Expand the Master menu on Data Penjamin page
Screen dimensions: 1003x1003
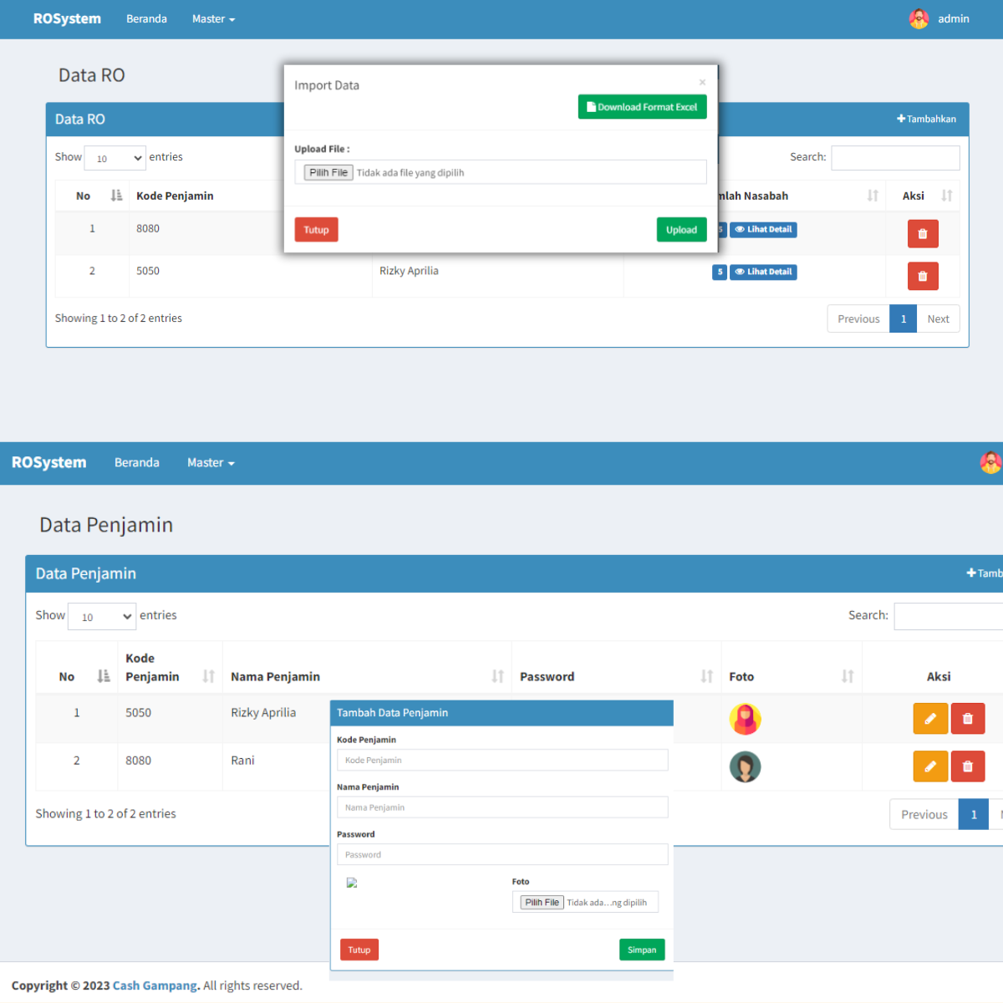pyautogui.click(x=211, y=462)
